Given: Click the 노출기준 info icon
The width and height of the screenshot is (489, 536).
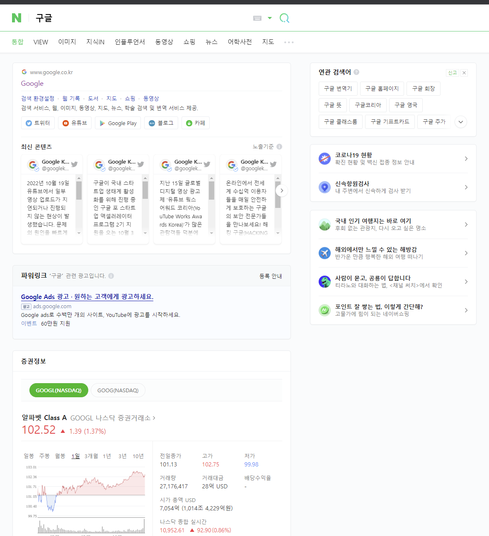Looking at the screenshot, I should pos(279,147).
